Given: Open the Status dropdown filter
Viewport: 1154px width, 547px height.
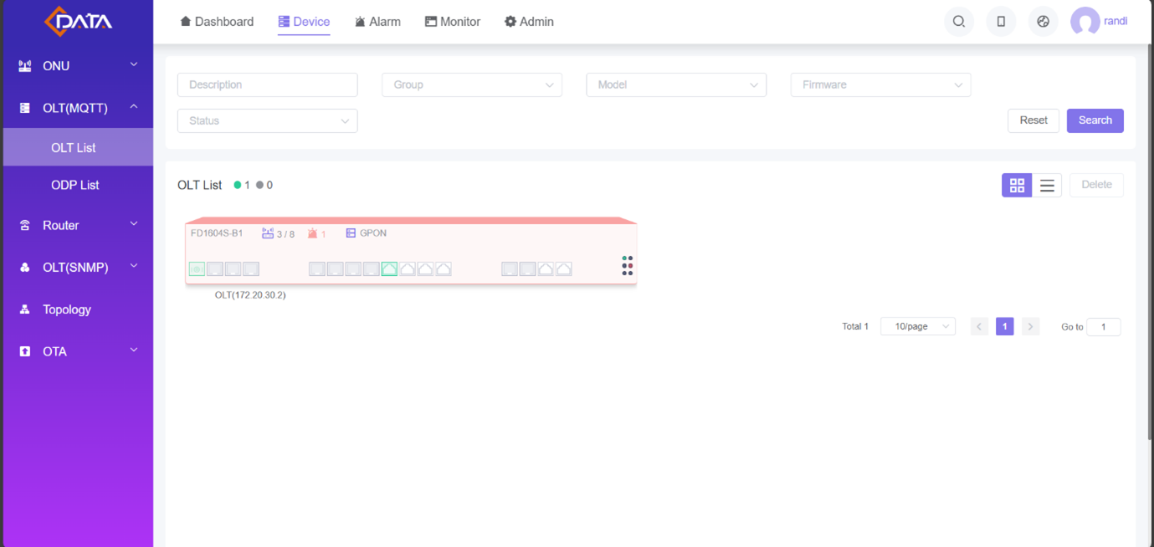Looking at the screenshot, I should click(x=268, y=120).
